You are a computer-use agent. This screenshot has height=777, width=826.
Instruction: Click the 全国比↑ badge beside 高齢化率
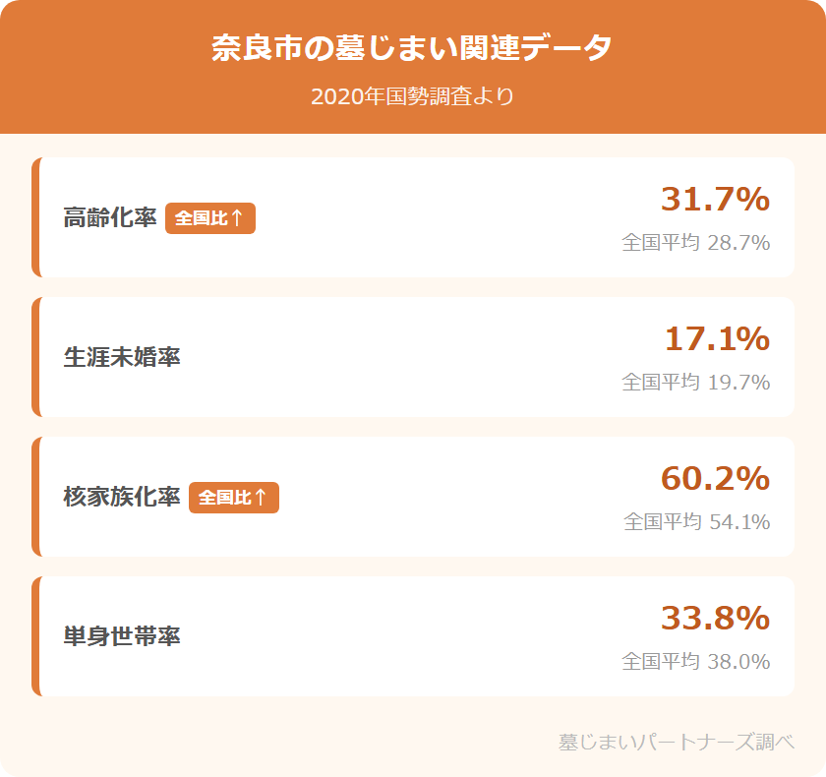coord(210,218)
